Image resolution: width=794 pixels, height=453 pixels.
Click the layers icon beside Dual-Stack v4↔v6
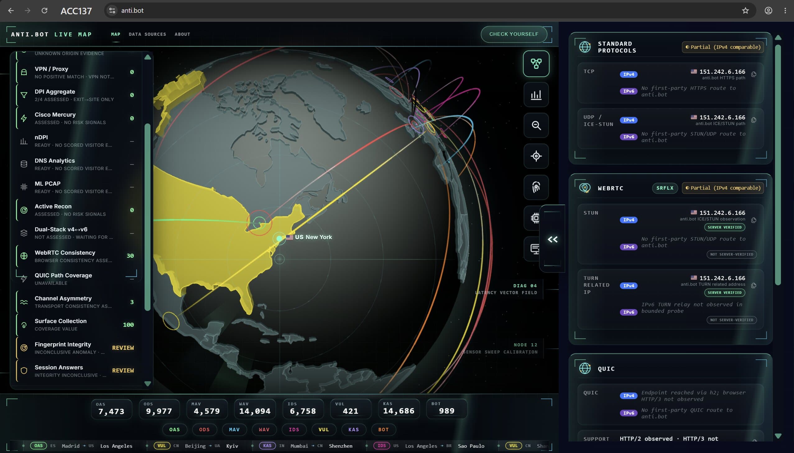(x=24, y=233)
